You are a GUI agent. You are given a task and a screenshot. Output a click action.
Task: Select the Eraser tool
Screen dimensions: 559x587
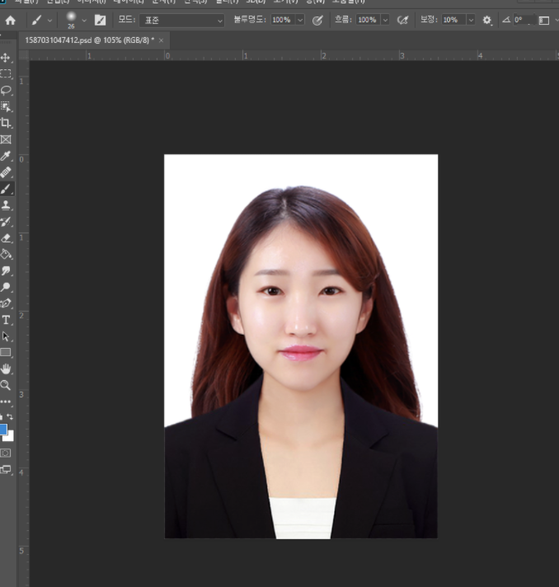click(x=6, y=238)
